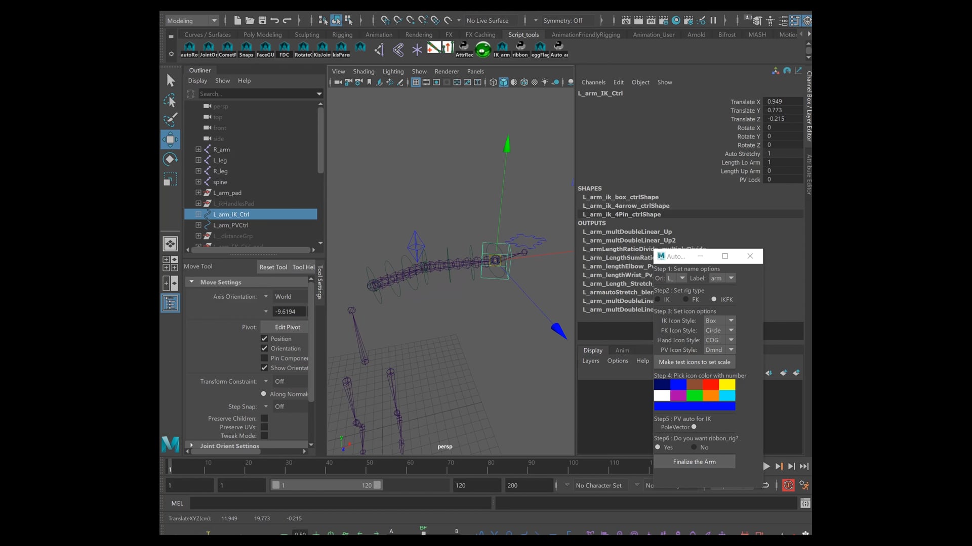Open the Label arm dropdown
The width and height of the screenshot is (972, 546).
point(722,278)
